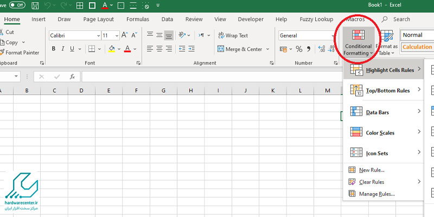434x217 pixels.
Task: Open Data Bars submenu
Action: [384, 111]
